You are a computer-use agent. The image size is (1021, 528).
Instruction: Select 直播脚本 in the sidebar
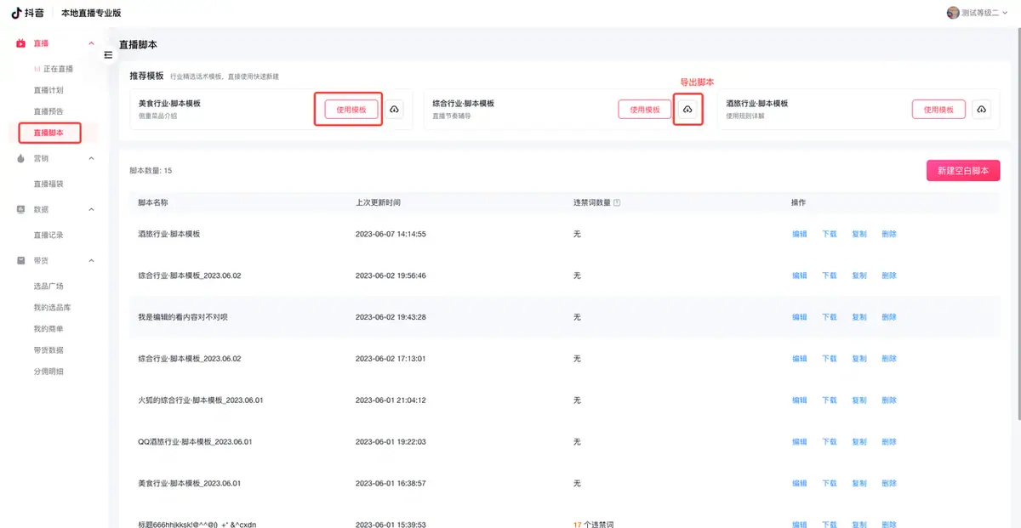(48, 133)
